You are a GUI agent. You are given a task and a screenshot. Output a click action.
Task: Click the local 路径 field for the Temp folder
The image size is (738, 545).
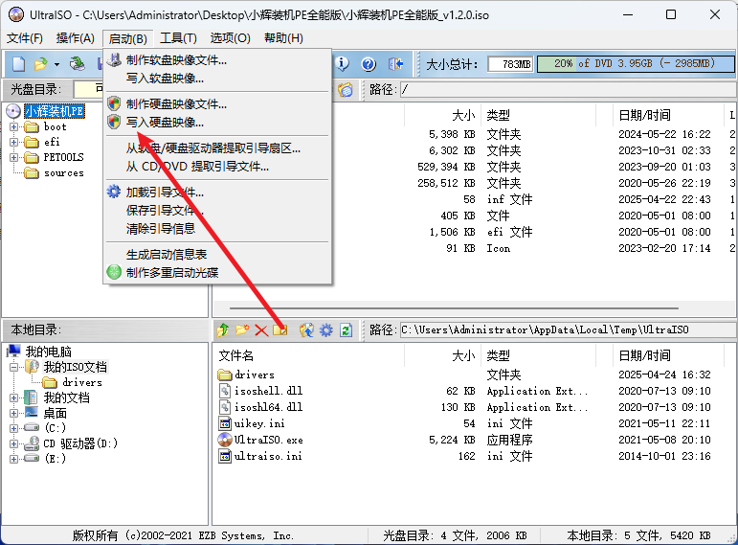568,329
